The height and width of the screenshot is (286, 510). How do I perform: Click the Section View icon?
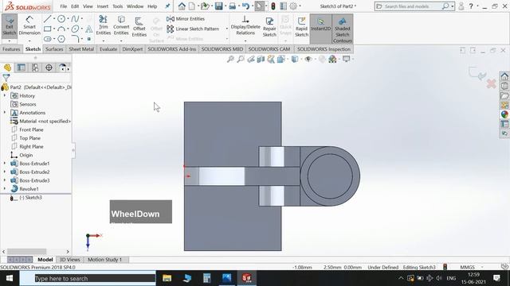(261, 59)
